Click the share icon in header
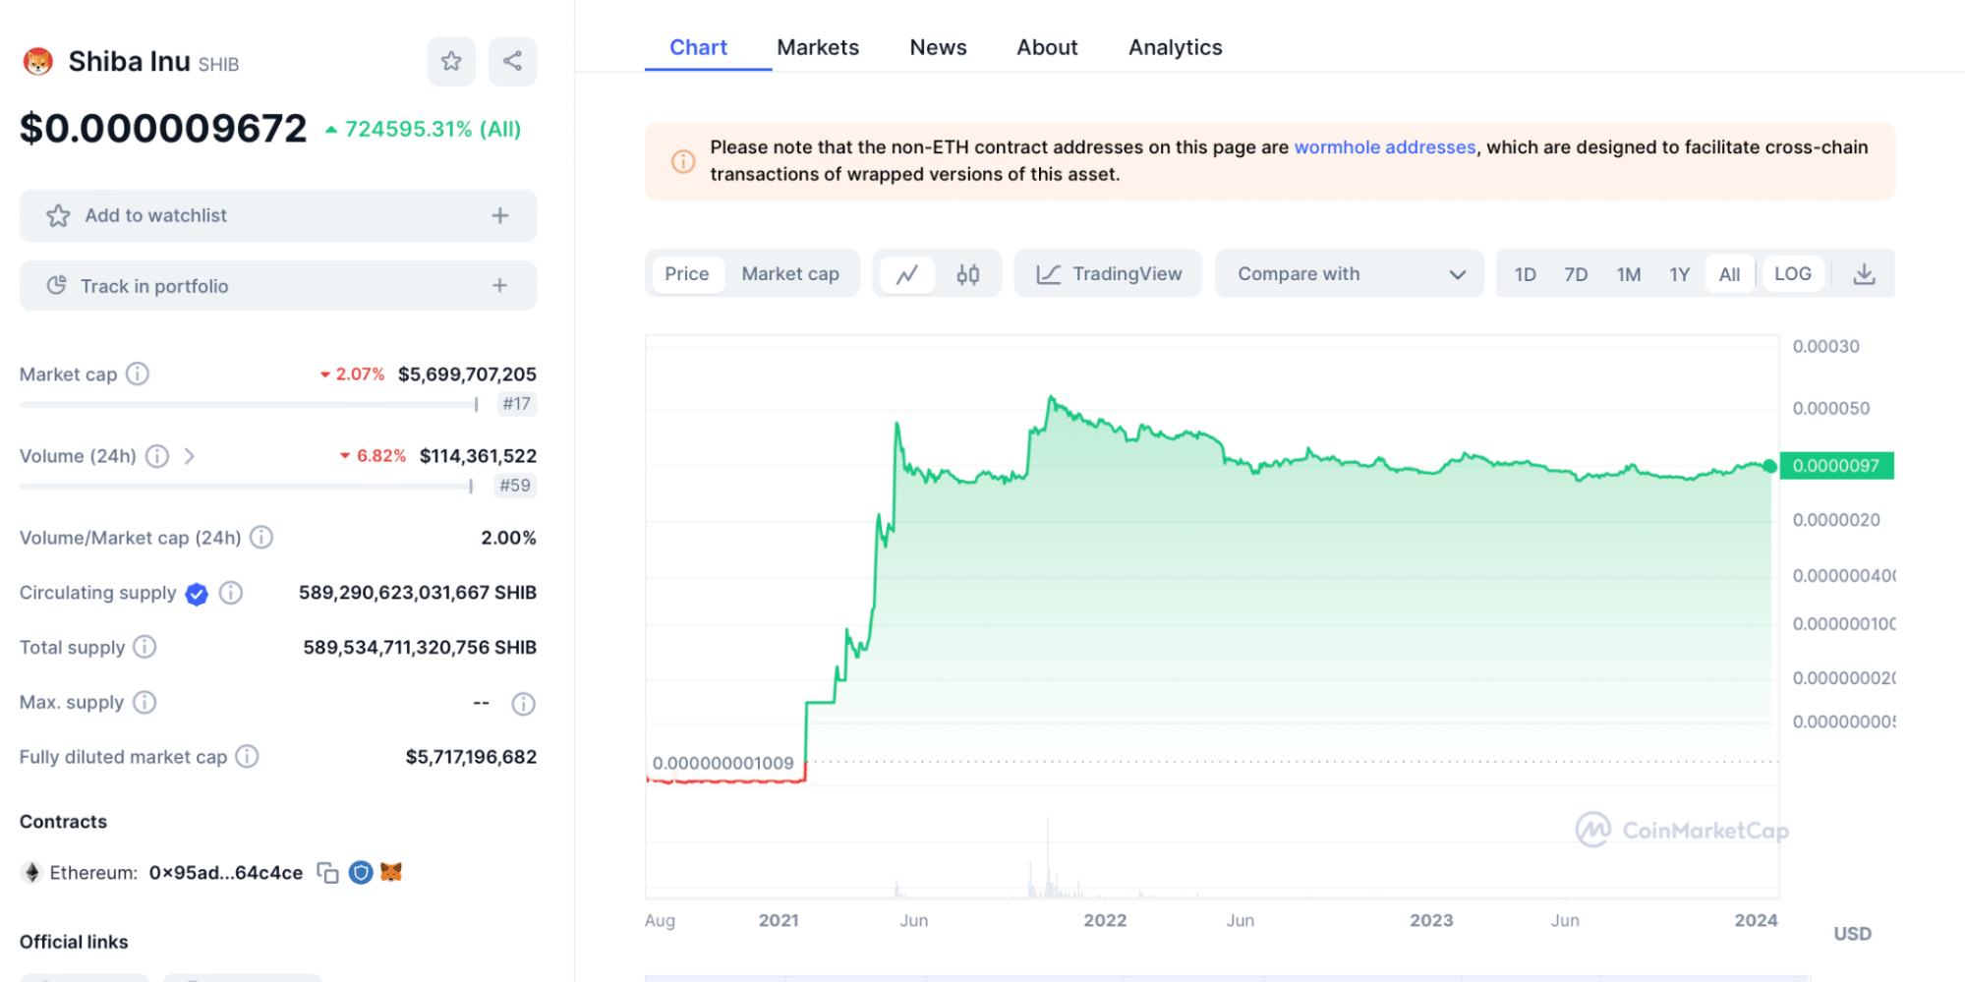This screenshot has width=1965, height=982. pos(512,61)
